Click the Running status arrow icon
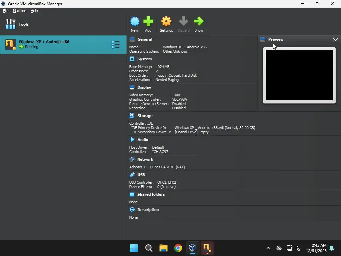 21,47
